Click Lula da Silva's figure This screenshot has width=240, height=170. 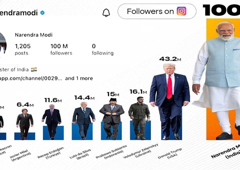(x=83, y=119)
